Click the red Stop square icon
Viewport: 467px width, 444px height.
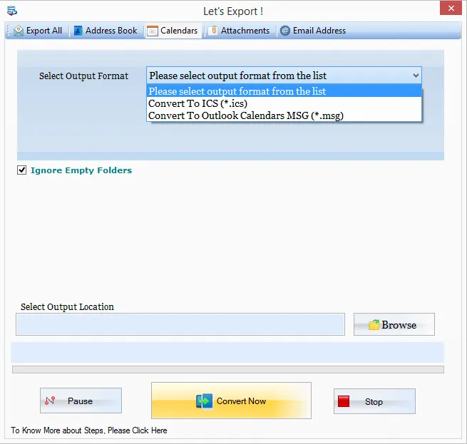pyautogui.click(x=344, y=401)
